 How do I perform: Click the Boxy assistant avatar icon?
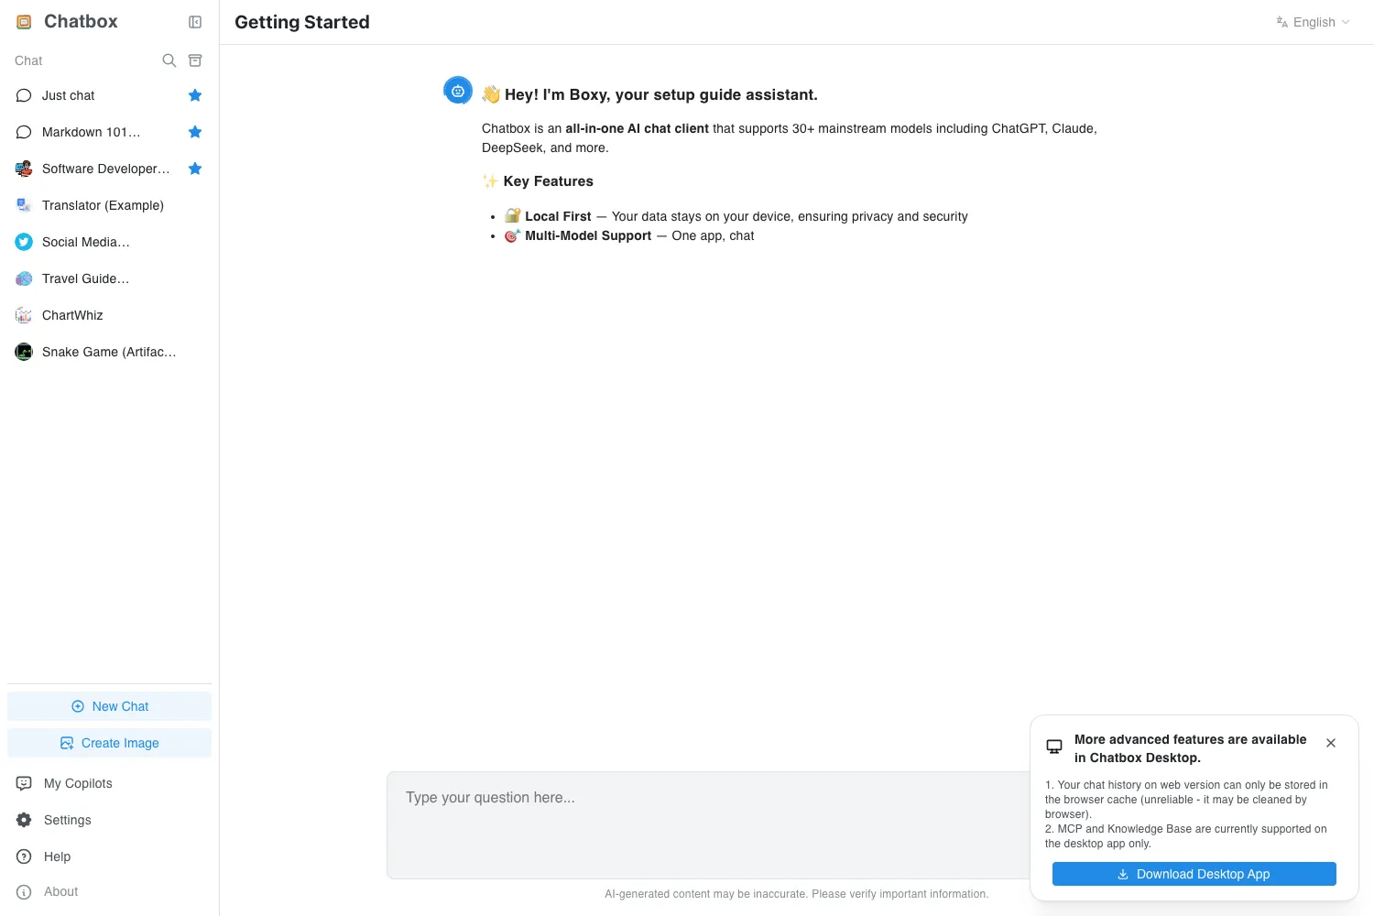458,91
